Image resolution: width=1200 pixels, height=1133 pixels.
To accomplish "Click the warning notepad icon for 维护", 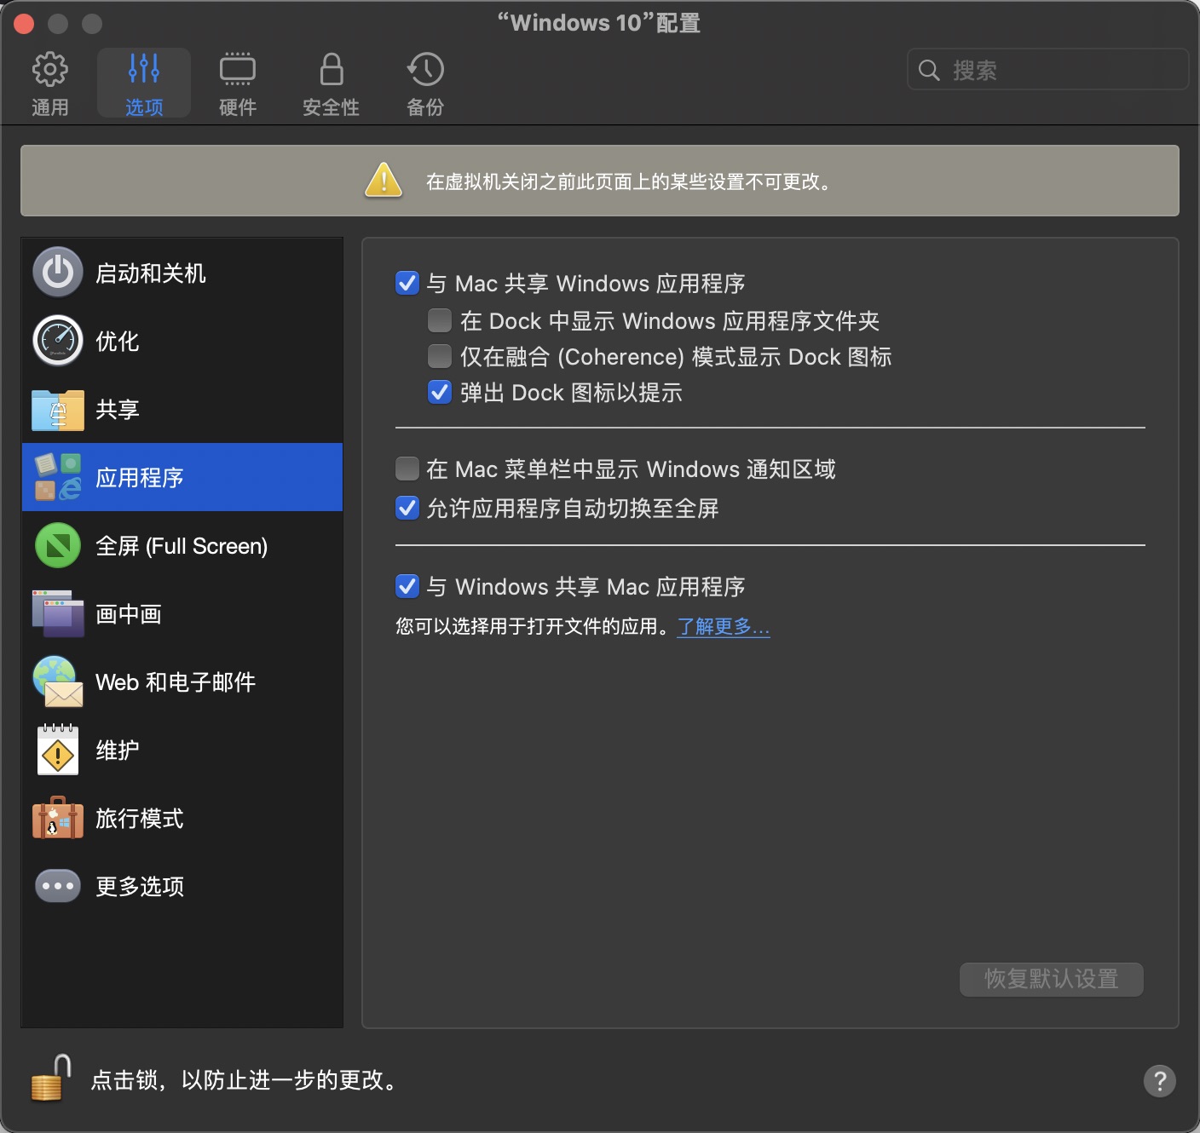I will pyautogui.click(x=58, y=750).
